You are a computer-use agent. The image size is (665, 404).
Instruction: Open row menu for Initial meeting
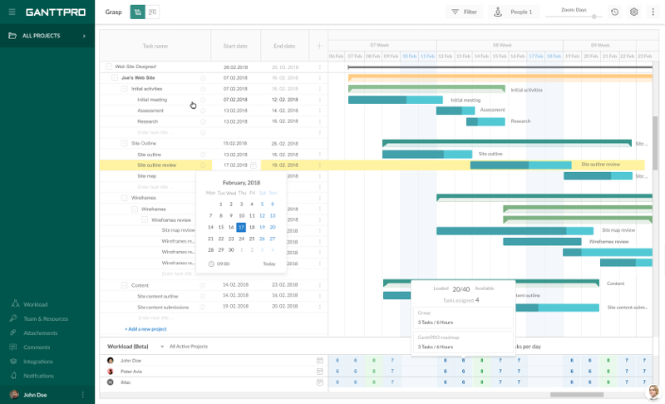tap(320, 100)
